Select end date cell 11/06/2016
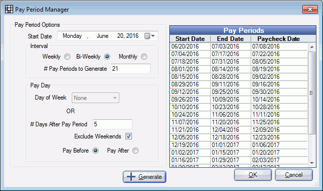The width and height of the screenshot is (323, 191). point(230,115)
